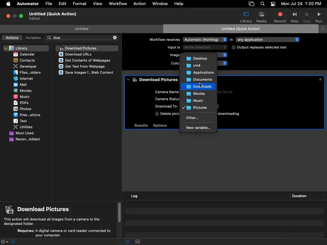Viewport: 327px width, 245px height.
Task: Open the Recently Added smart group
Action: (27, 139)
